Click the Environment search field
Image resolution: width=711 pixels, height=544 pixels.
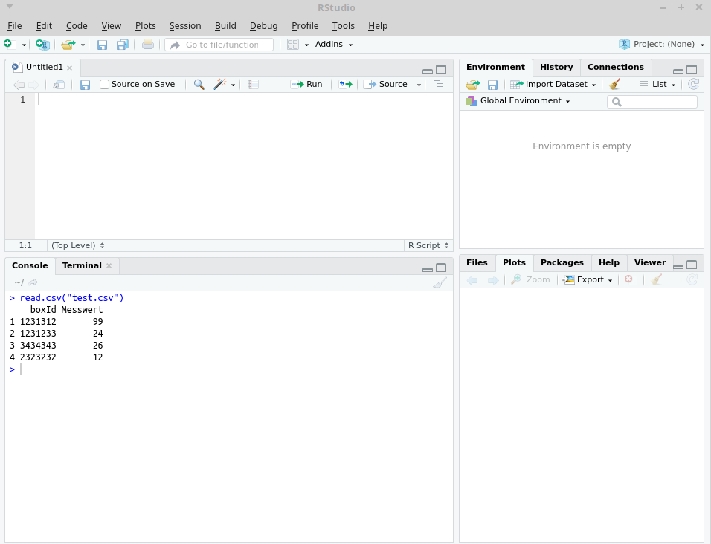(652, 102)
